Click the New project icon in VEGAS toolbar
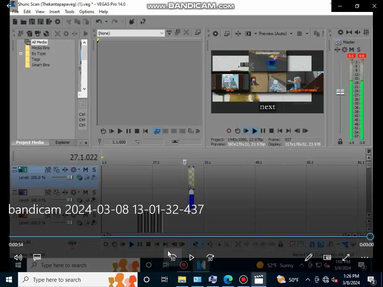 coord(15,22)
